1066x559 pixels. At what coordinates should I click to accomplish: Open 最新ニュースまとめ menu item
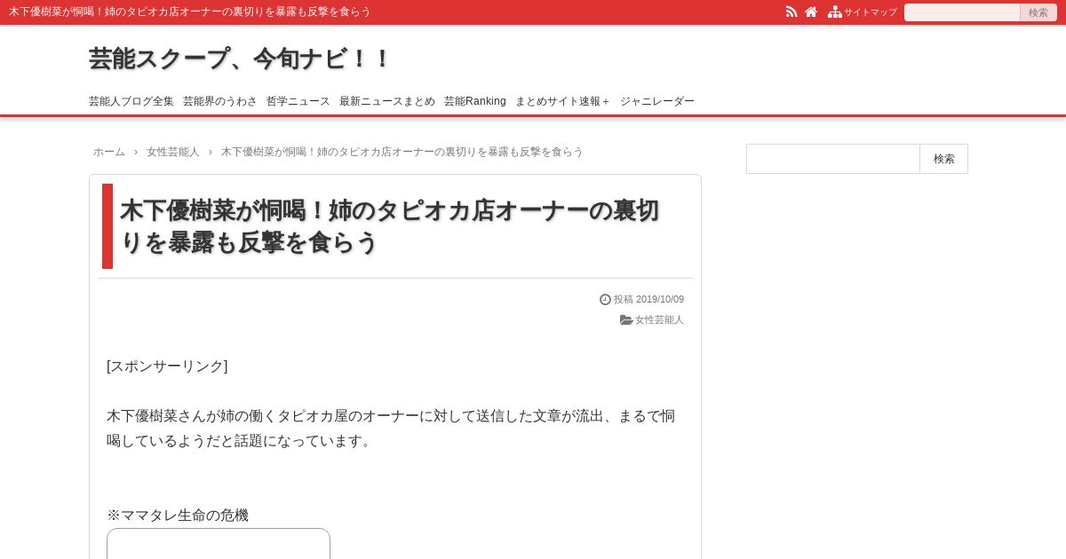(387, 101)
